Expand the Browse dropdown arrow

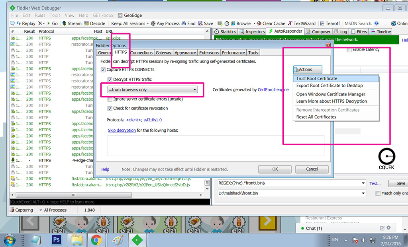tap(254, 23)
